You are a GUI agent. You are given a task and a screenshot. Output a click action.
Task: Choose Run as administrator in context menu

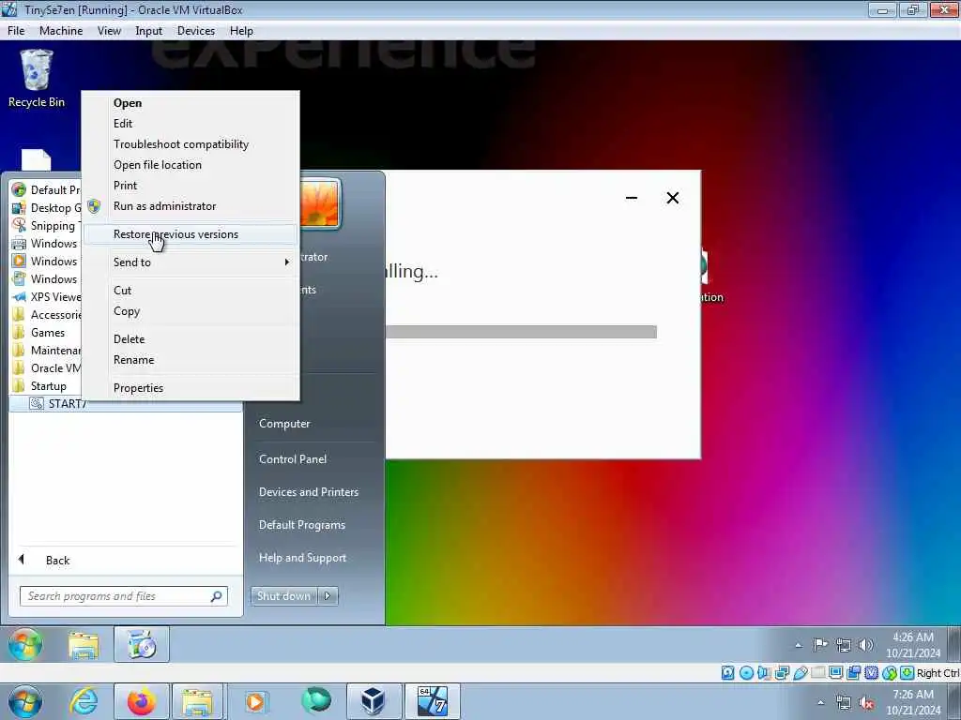coord(191,206)
